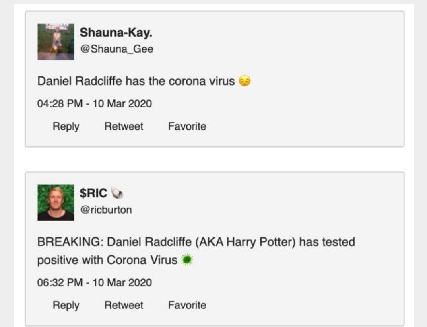The image size is (427, 327).
Task: Click the 'positive with Corona Virus' text line
Action: 107,260
